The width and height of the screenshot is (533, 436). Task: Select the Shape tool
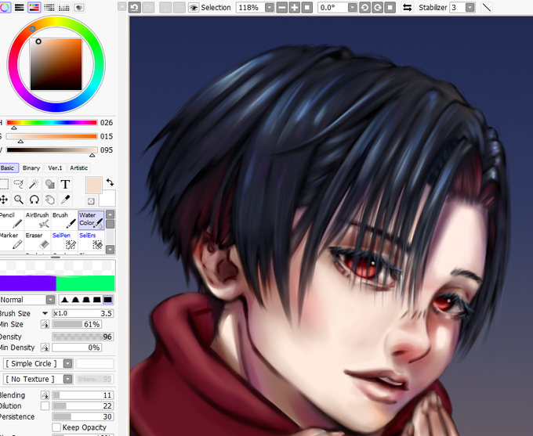pyautogui.click(x=49, y=184)
